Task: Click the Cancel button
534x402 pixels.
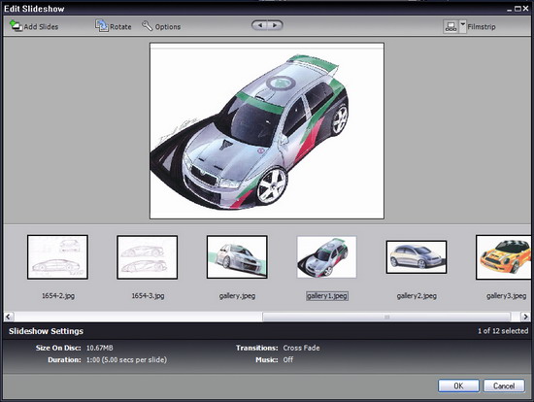Action: (x=504, y=385)
